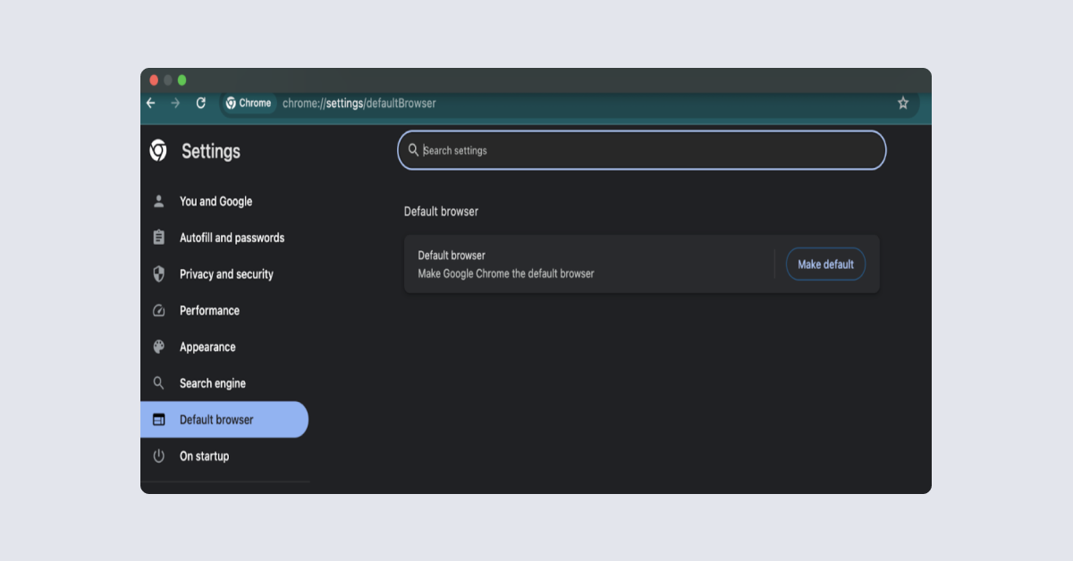Image resolution: width=1073 pixels, height=561 pixels.
Task: Click the back arrow in the browser toolbar
Action: [x=150, y=103]
